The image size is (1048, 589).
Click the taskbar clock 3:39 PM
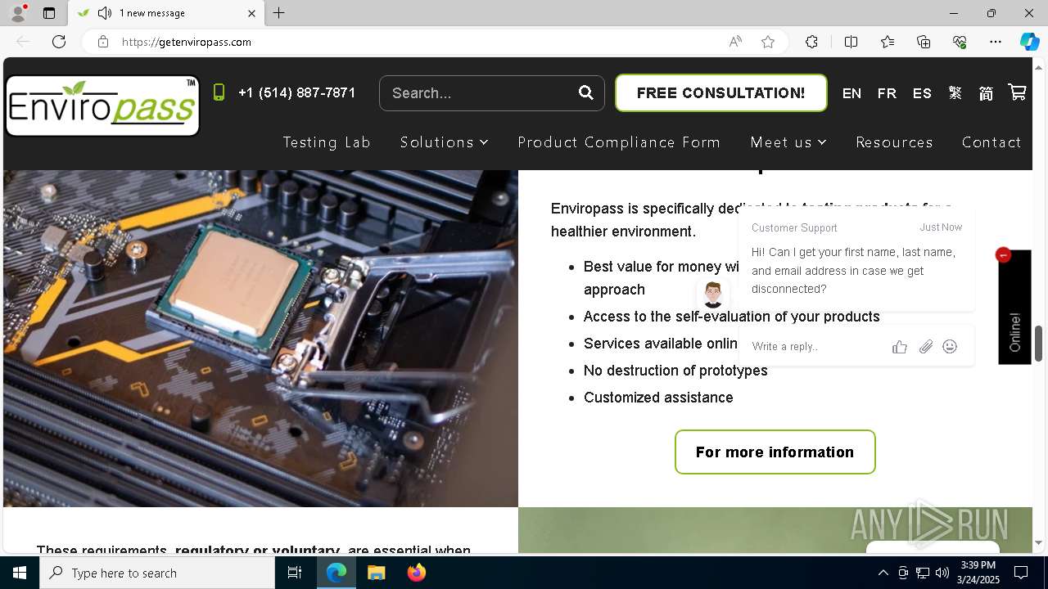point(978,573)
